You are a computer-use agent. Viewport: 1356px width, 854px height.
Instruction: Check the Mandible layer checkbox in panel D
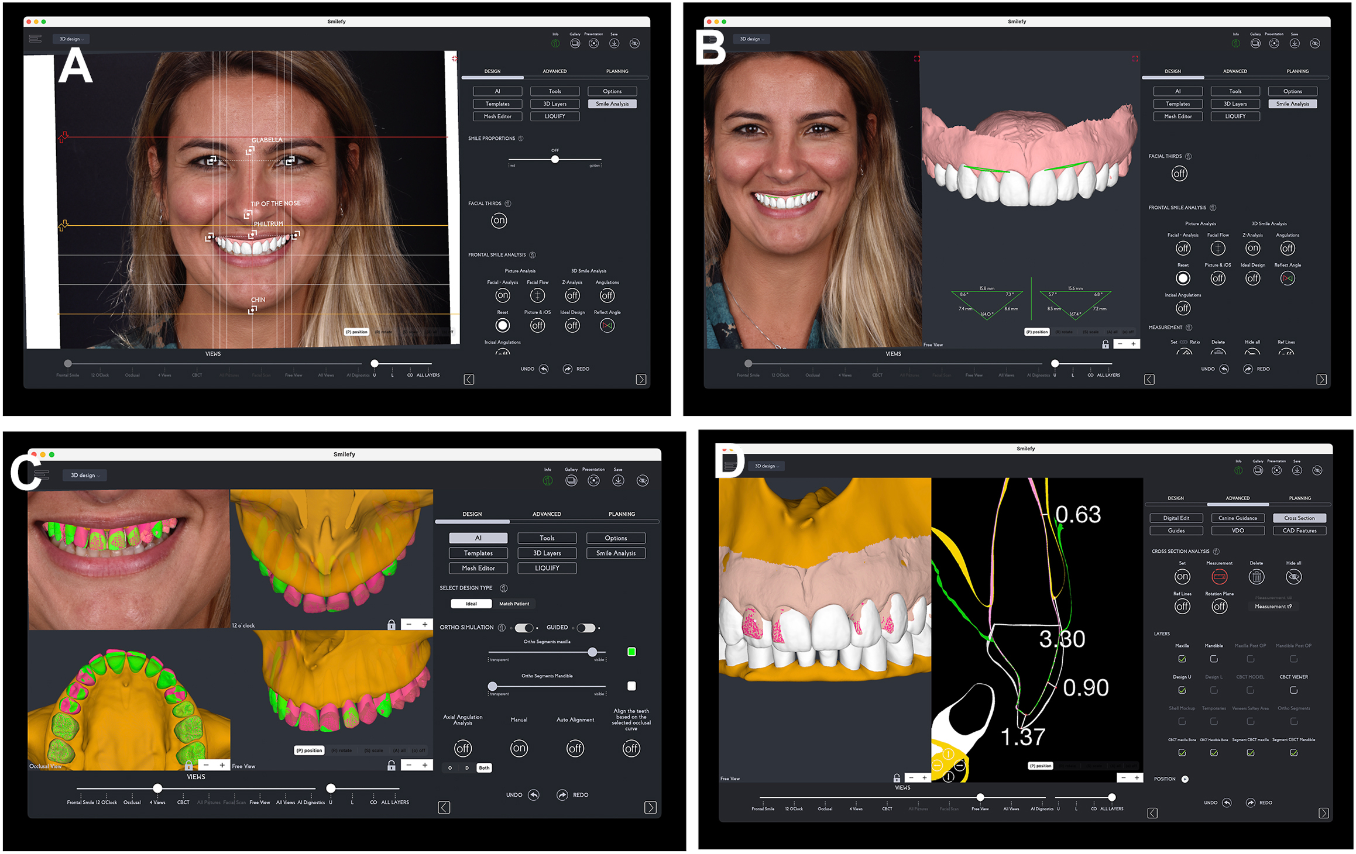coord(1214,659)
